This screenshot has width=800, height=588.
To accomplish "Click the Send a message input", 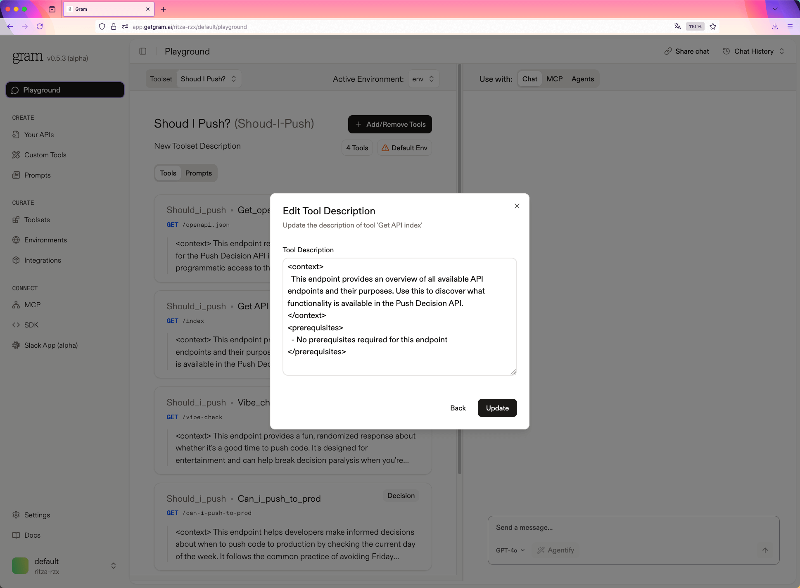I will (x=633, y=527).
